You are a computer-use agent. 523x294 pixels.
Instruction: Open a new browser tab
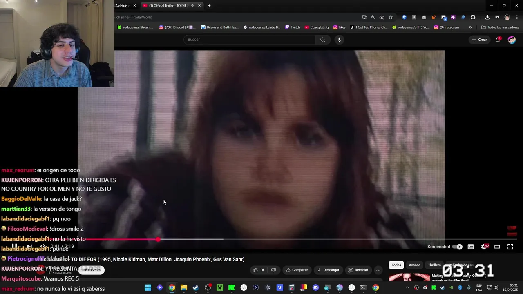[x=209, y=5]
